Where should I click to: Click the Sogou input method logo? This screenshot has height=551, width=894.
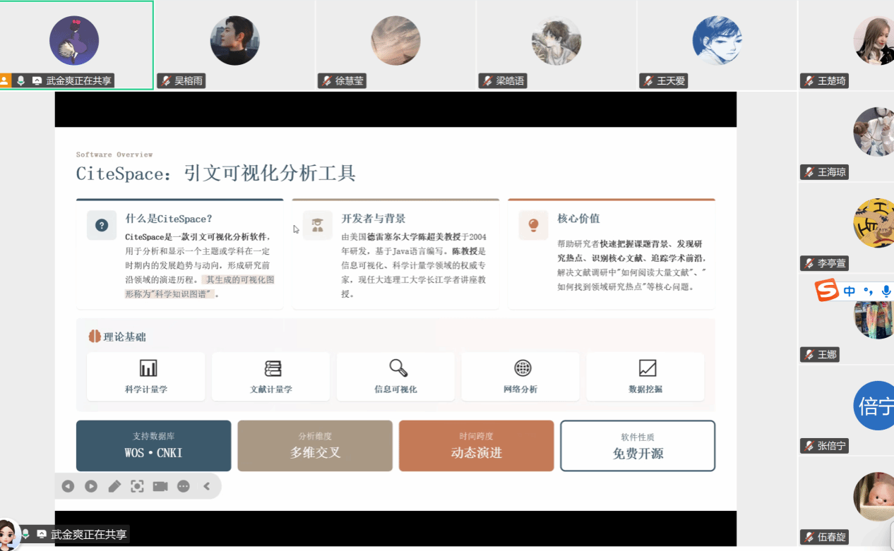[827, 290]
